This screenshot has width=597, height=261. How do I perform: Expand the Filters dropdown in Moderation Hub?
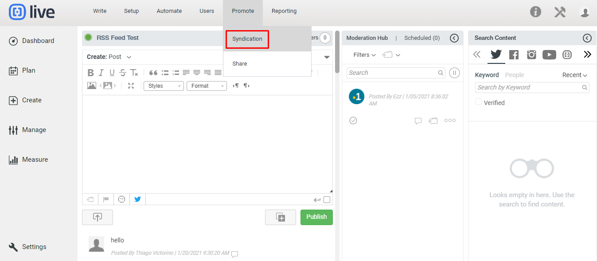click(x=365, y=55)
